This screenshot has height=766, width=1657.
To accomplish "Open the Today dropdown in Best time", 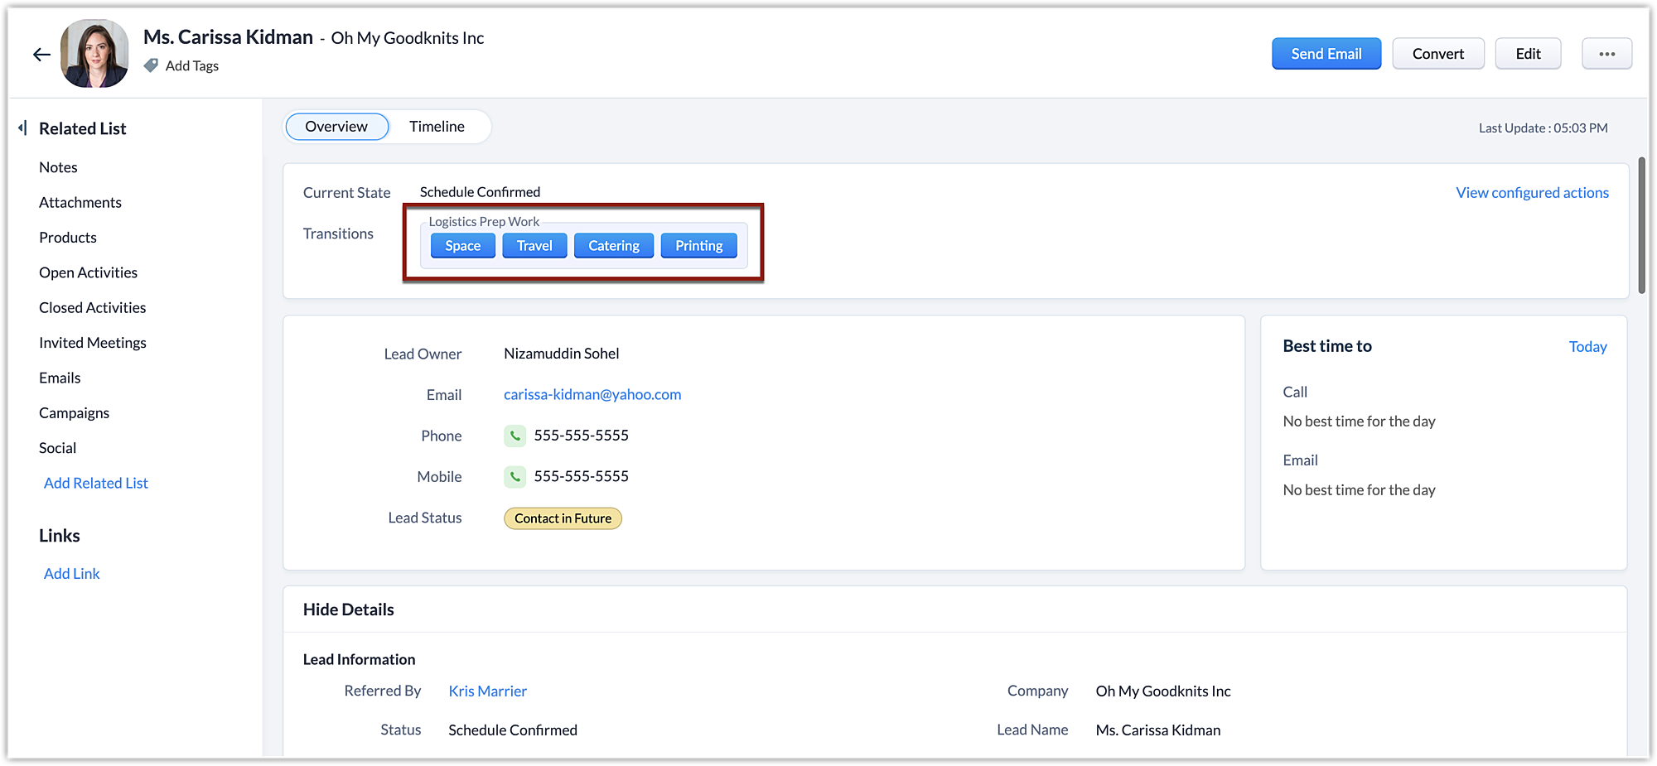I will pos(1587,347).
